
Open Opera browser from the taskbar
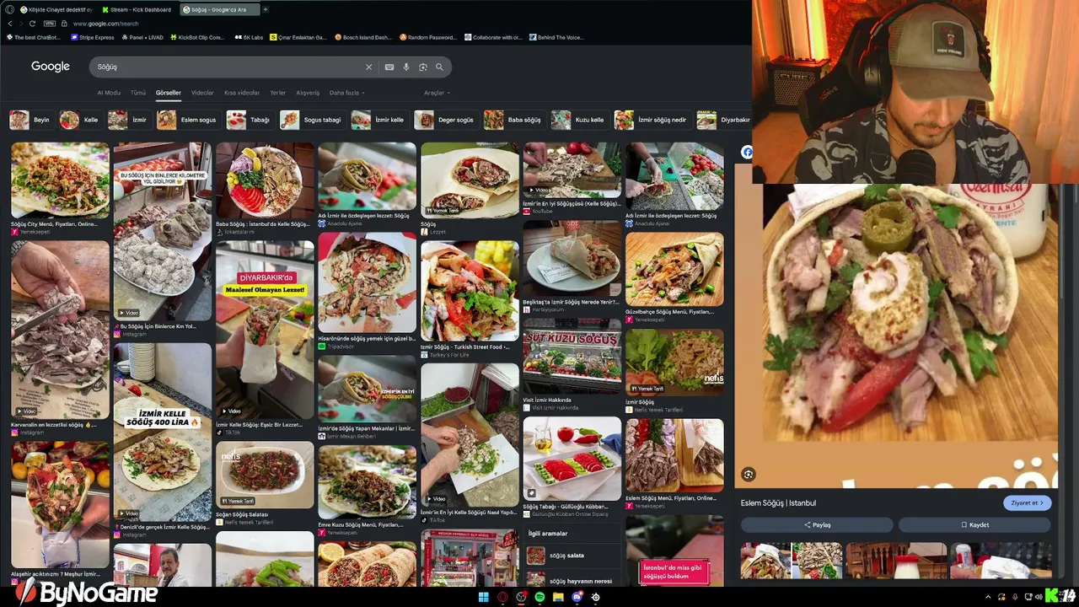pyautogui.click(x=502, y=597)
